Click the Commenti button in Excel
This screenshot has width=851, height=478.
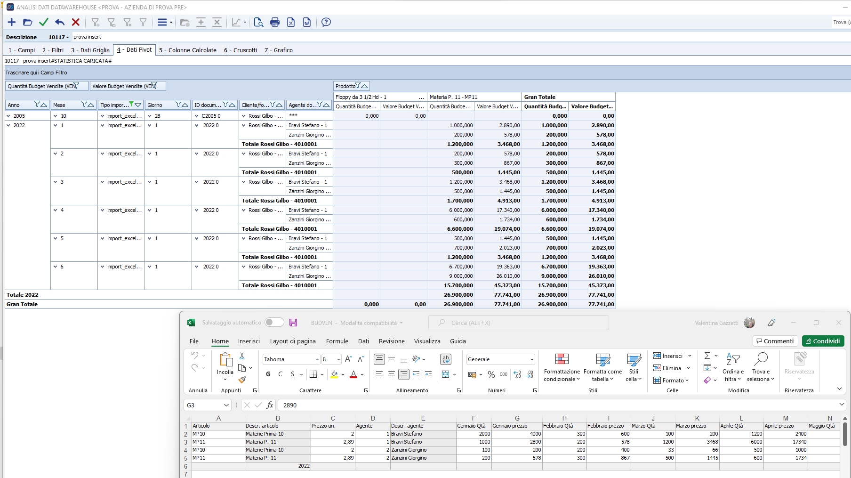tap(775, 341)
